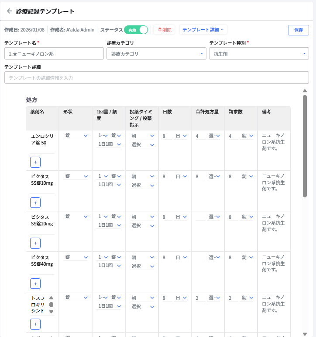Click plus button under トスフロキサシン row
The width and height of the screenshot is (316, 337).
click(x=35, y=324)
